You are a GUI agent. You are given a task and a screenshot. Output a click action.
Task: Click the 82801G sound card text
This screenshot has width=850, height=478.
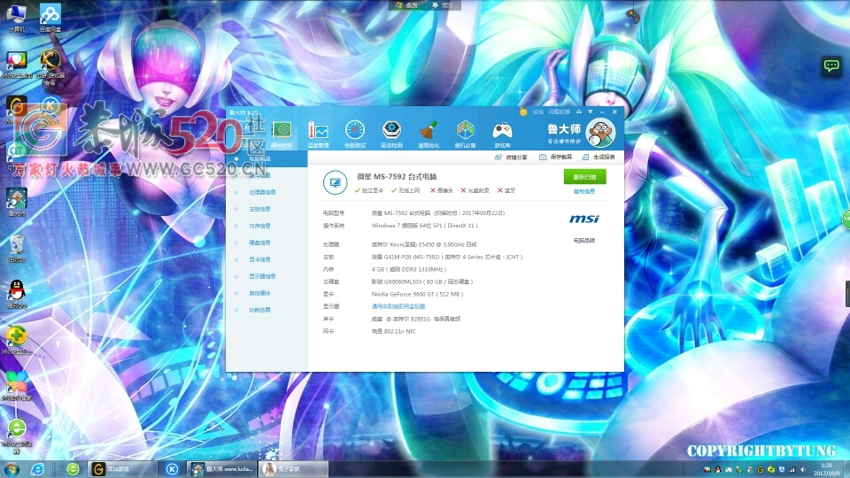click(416, 319)
